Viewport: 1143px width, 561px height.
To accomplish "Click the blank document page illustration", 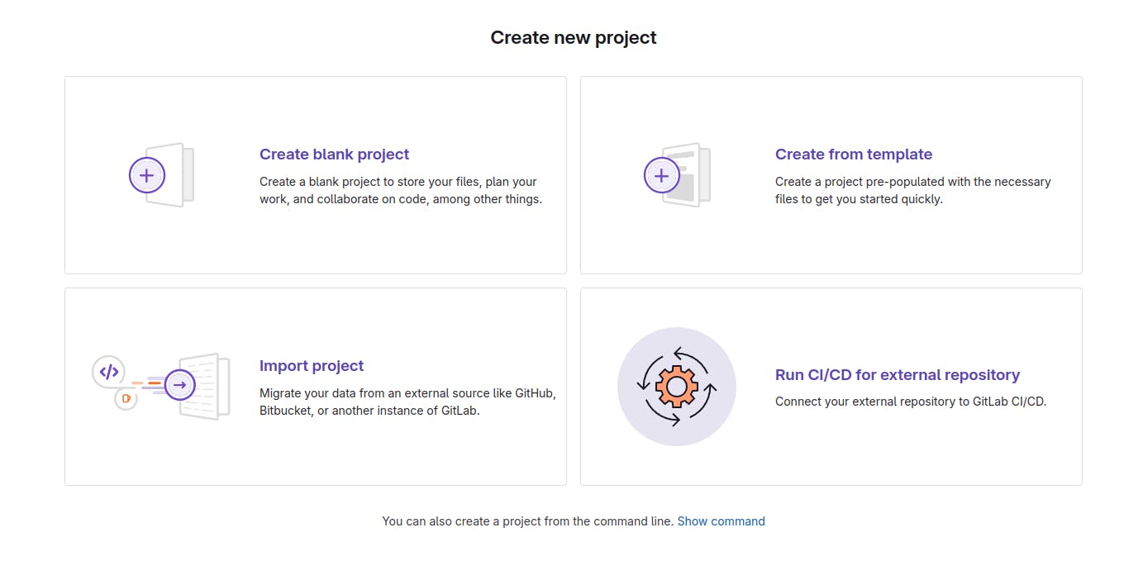I will pos(180,175).
